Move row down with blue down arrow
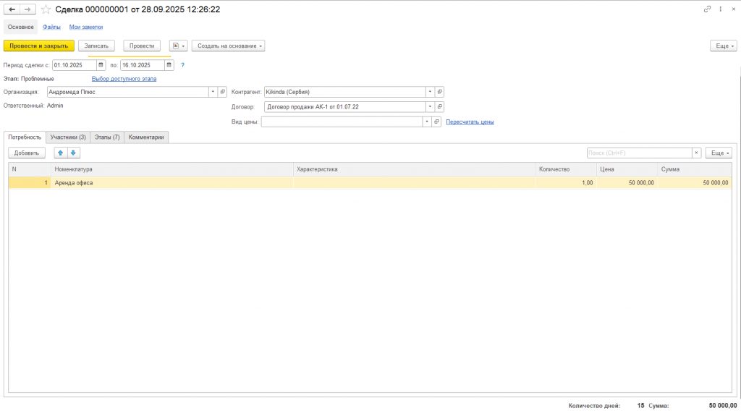The height and width of the screenshot is (413, 741). tap(73, 153)
